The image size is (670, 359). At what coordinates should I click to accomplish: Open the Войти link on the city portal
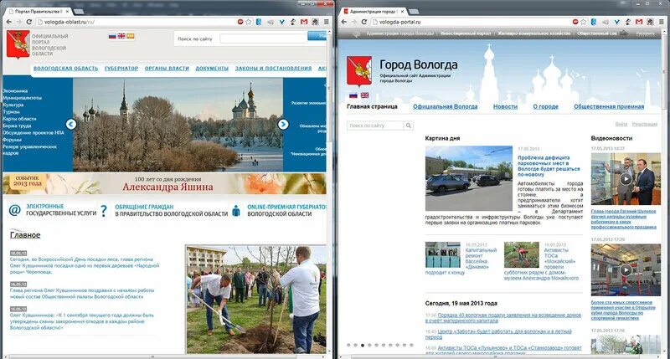[x=621, y=124]
